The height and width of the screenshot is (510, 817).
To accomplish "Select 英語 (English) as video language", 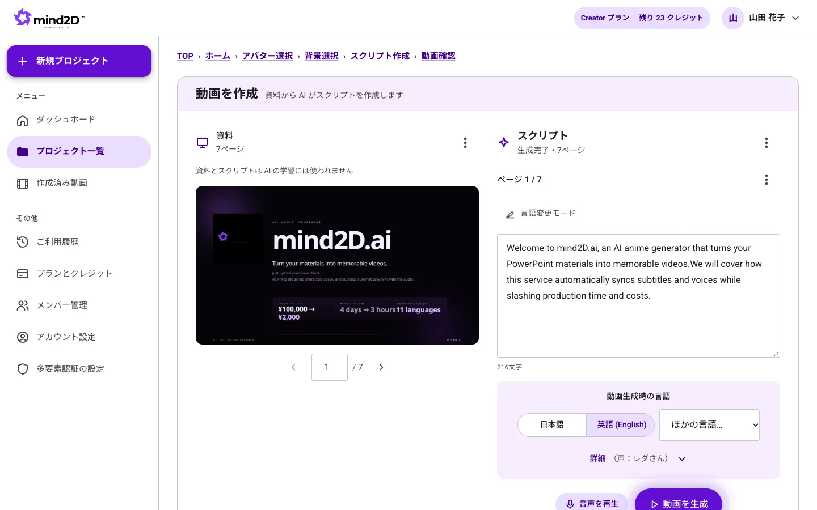I will pyautogui.click(x=621, y=425).
